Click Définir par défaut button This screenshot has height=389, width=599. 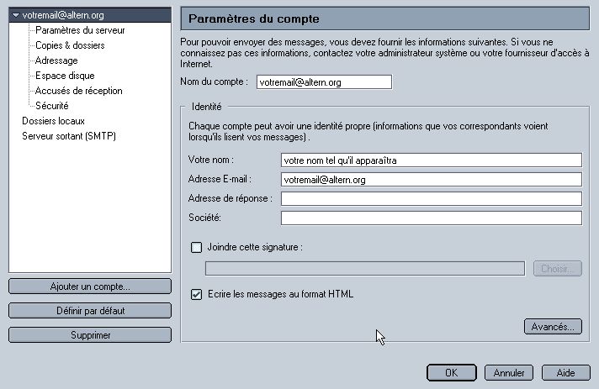(x=90, y=311)
